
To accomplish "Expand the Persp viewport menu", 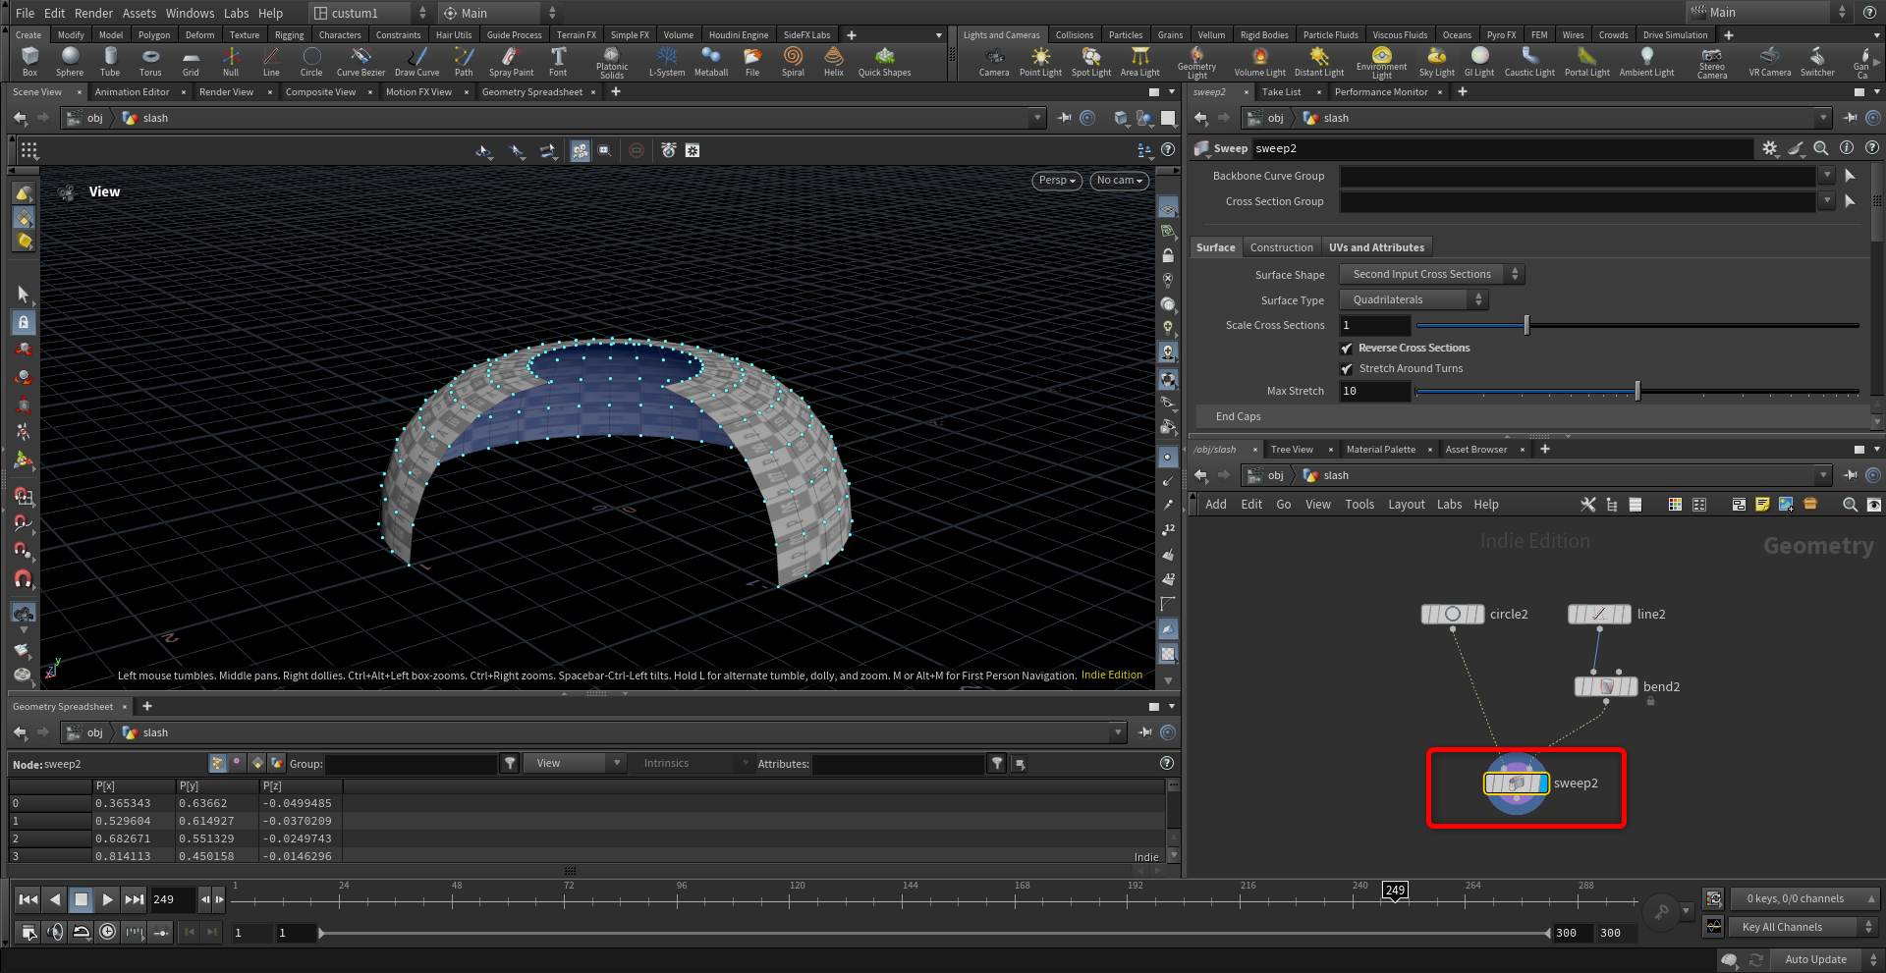I will click(1057, 181).
